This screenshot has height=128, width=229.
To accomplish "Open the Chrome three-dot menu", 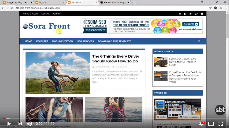I will pyautogui.click(x=226, y=8).
